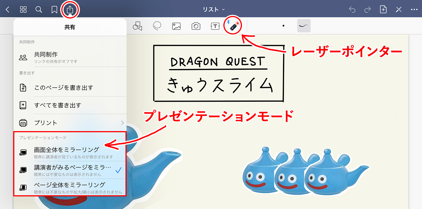Choose このページを書き出す export option
Viewport: 422px width, 209px height.
pyautogui.click(x=70, y=87)
